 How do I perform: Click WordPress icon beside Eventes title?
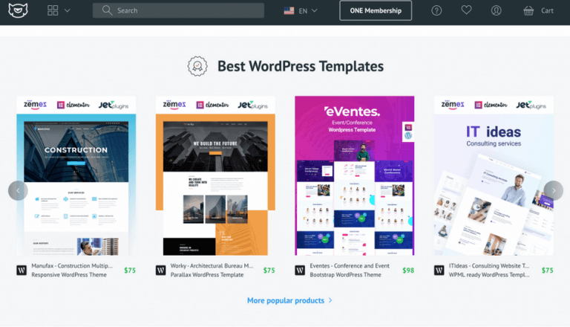(x=300, y=271)
